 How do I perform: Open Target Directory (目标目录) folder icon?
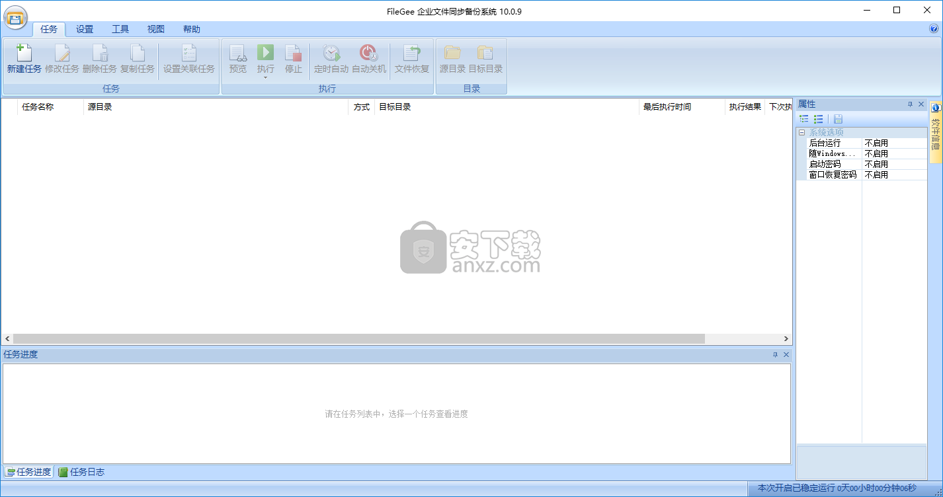[x=485, y=53]
